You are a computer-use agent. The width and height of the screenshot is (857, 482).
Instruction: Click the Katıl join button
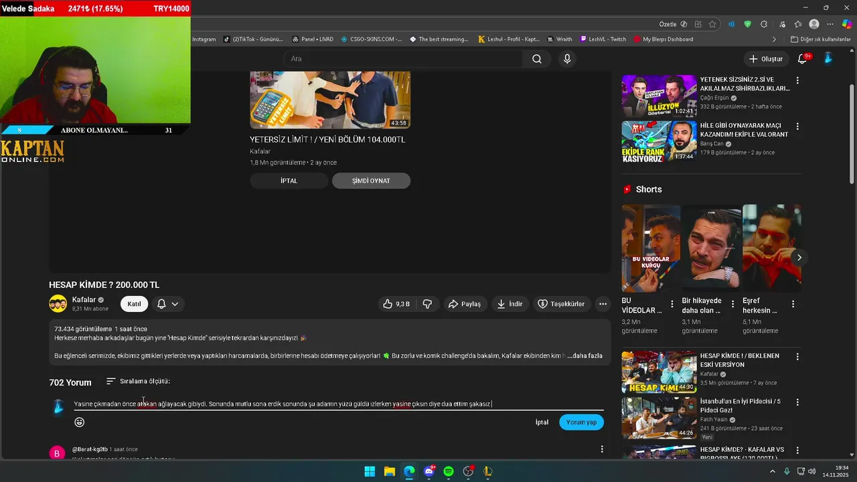pyautogui.click(x=134, y=304)
